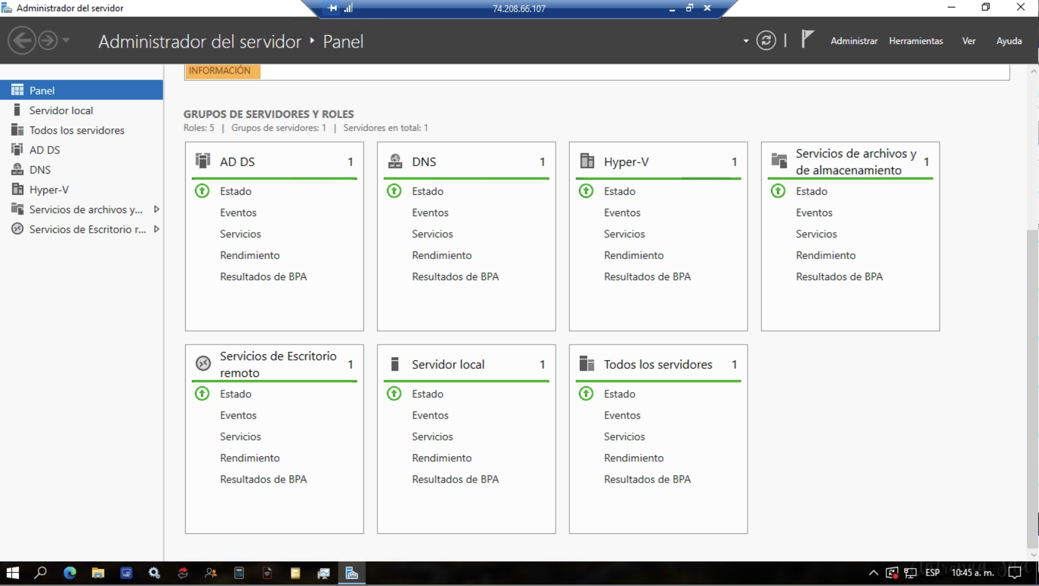This screenshot has height=586, width=1039.
Task: Select Servidor local in the sidebar
Action: click(61, 110)
